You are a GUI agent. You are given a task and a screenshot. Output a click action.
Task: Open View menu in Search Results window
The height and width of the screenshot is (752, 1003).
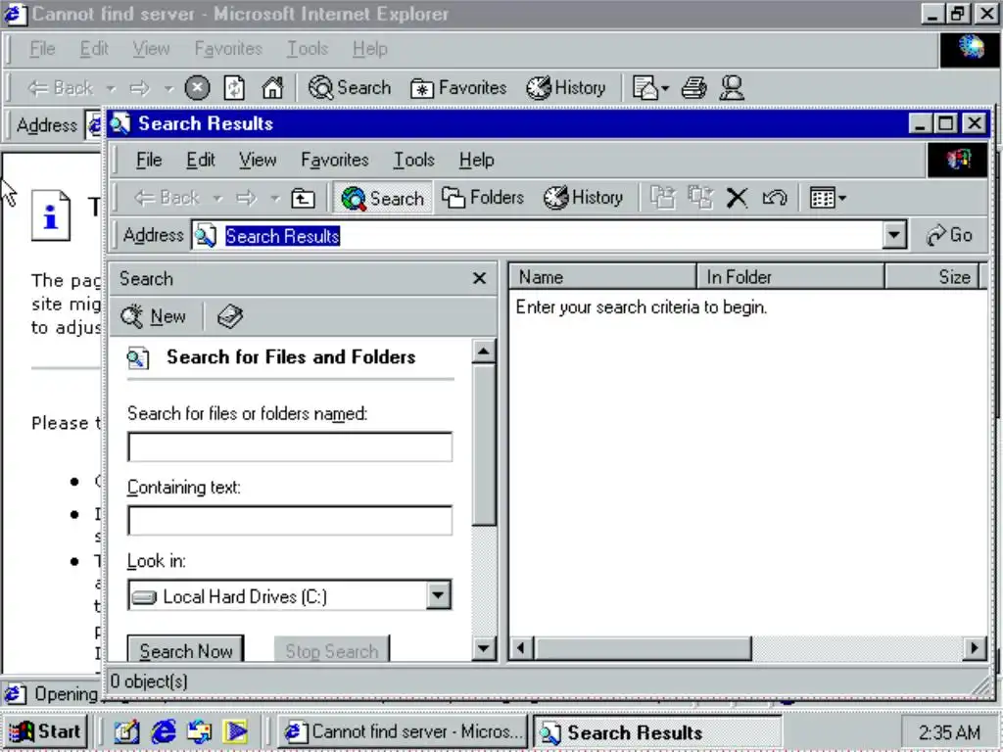point(258,160)
